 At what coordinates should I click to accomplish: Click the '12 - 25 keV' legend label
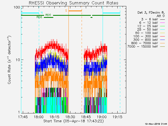[148, 26]
